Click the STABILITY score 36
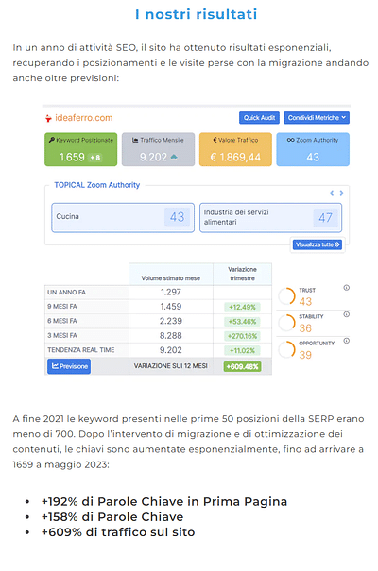The height and width of the screenshot is (571, 378). [x=305, y=328]
